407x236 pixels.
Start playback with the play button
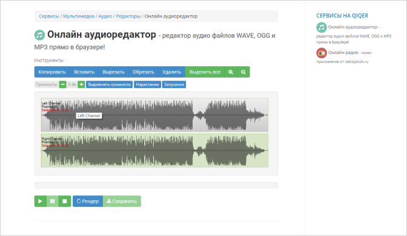[40, 201]
